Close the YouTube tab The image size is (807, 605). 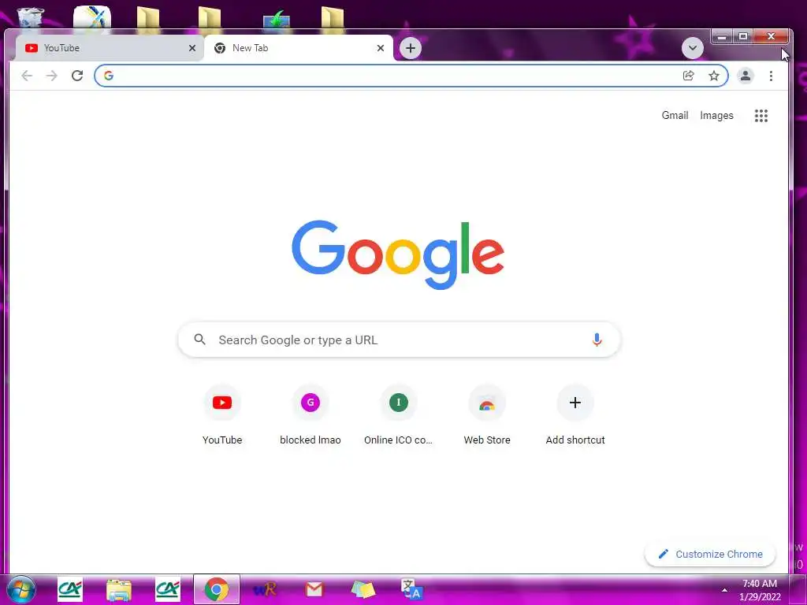coord(192,48)
